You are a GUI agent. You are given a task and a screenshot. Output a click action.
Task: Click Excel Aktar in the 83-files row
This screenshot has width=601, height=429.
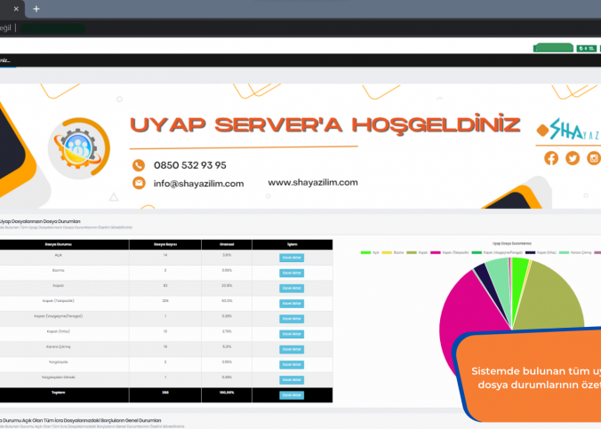point(292,288)
